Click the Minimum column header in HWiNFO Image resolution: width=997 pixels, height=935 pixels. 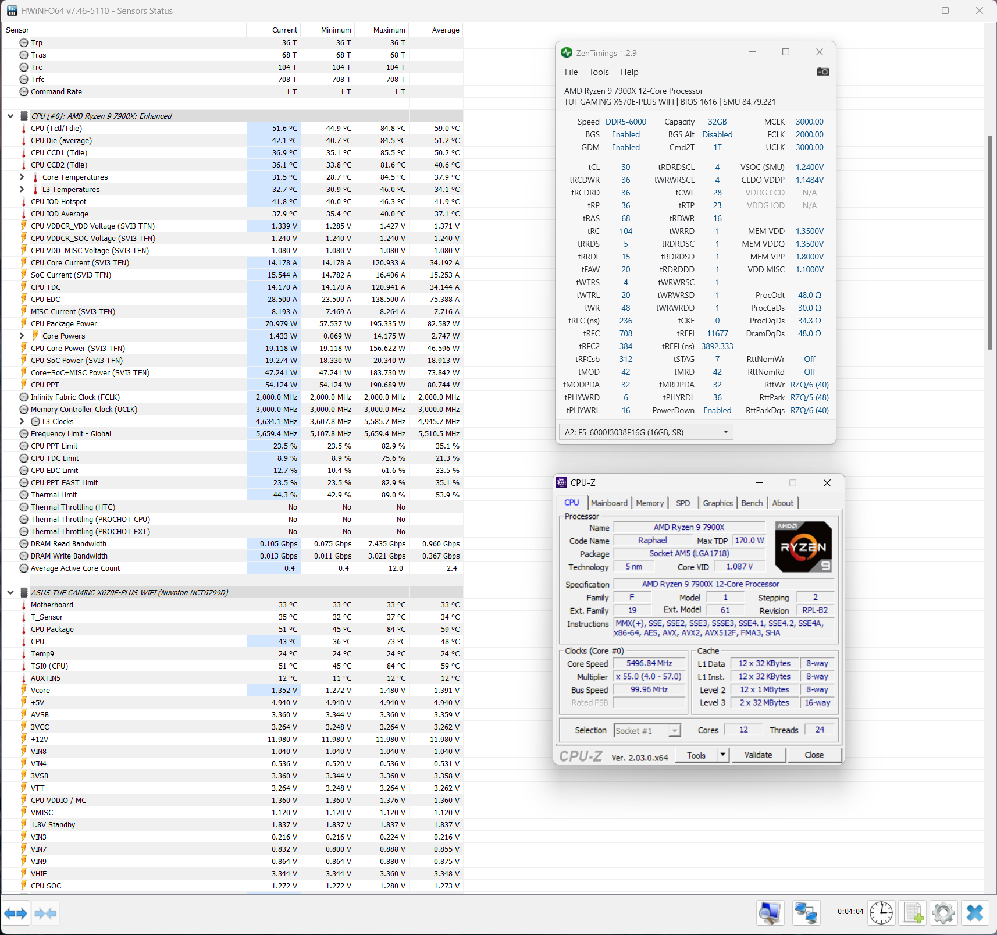tap(328, 30)
